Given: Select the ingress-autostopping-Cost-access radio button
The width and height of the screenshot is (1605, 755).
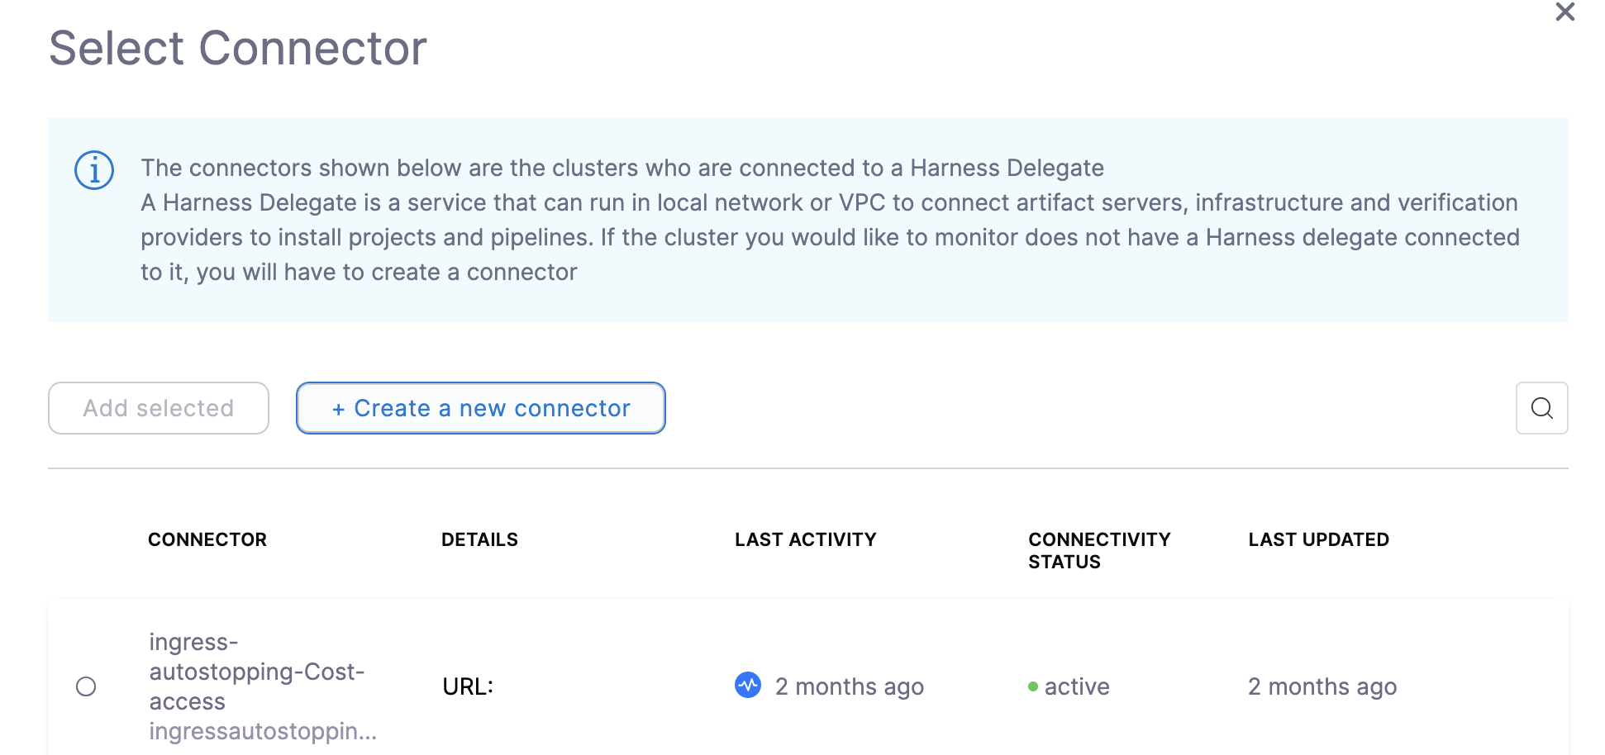Looking at the screenshot, I should click(86, 686).
